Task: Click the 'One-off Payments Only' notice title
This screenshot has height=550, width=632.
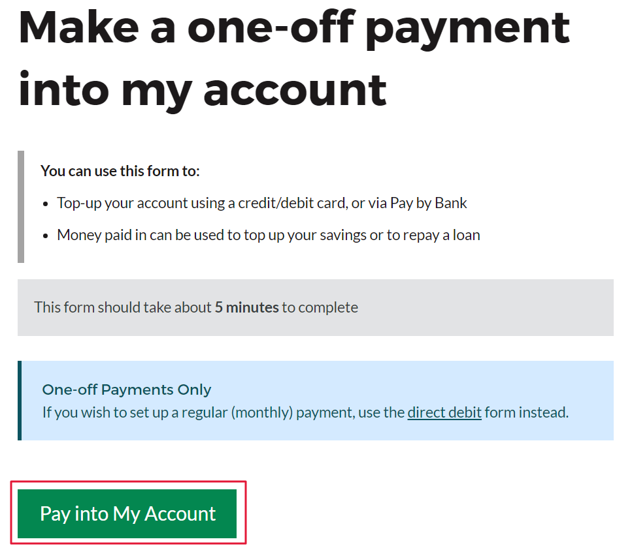Action: pyautogui.click(x=127, y=390)
